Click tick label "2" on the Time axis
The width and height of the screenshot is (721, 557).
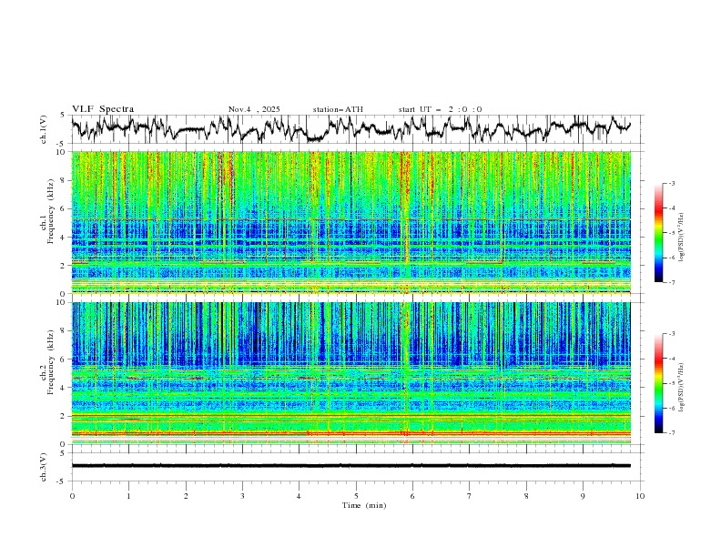tap(186, 496)
